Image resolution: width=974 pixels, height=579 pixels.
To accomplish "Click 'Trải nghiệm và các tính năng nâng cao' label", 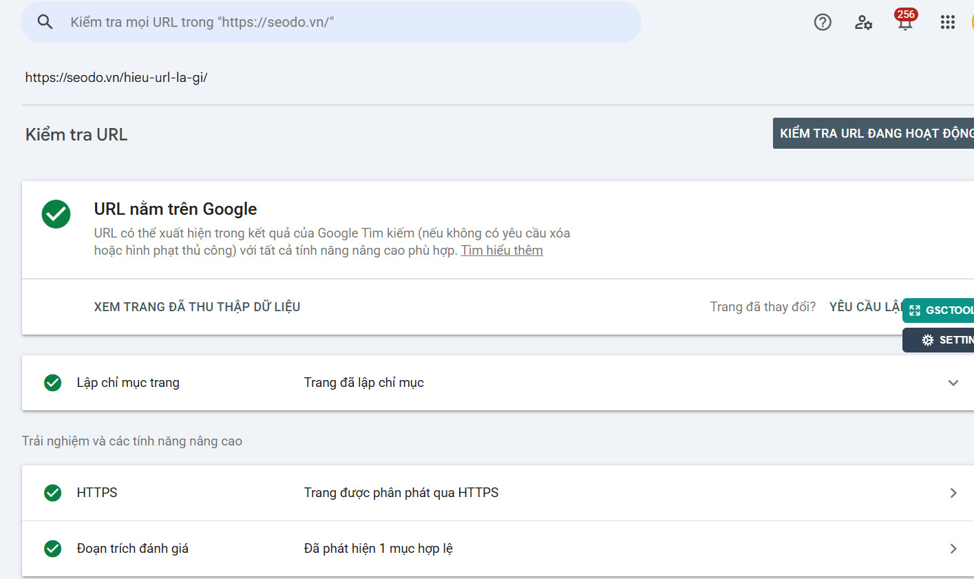I will [132, 441].
